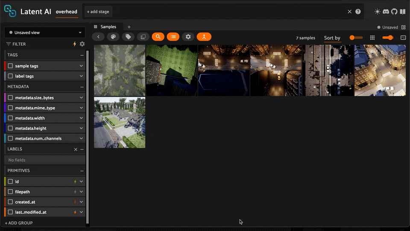Screen dimensions: 410x231
Task: Click the 7 samples count label
Action: [305, 38]
